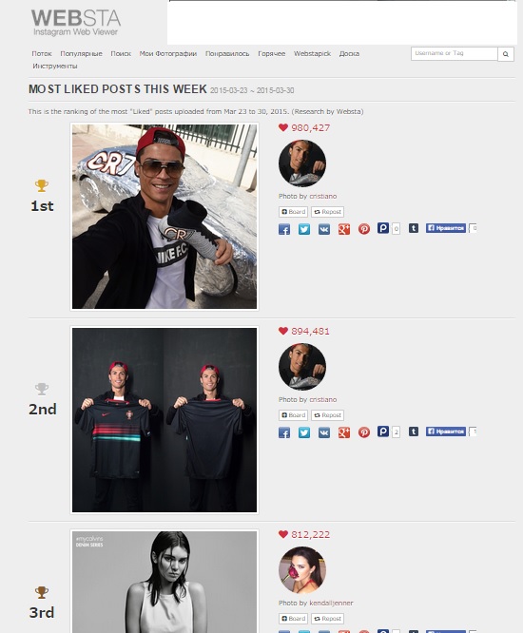523x633 pixels.
Task: Open kendalljenner profile link
Action: click(x=331, y=604)
